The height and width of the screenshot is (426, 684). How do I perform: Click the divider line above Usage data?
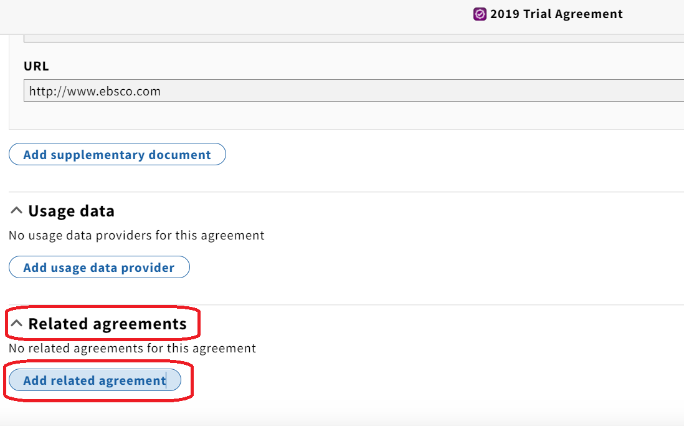point(346,192)
